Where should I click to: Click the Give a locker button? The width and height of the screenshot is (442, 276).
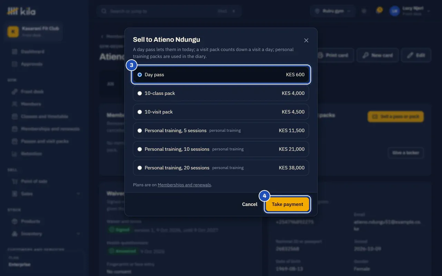(x=406, y=152)
